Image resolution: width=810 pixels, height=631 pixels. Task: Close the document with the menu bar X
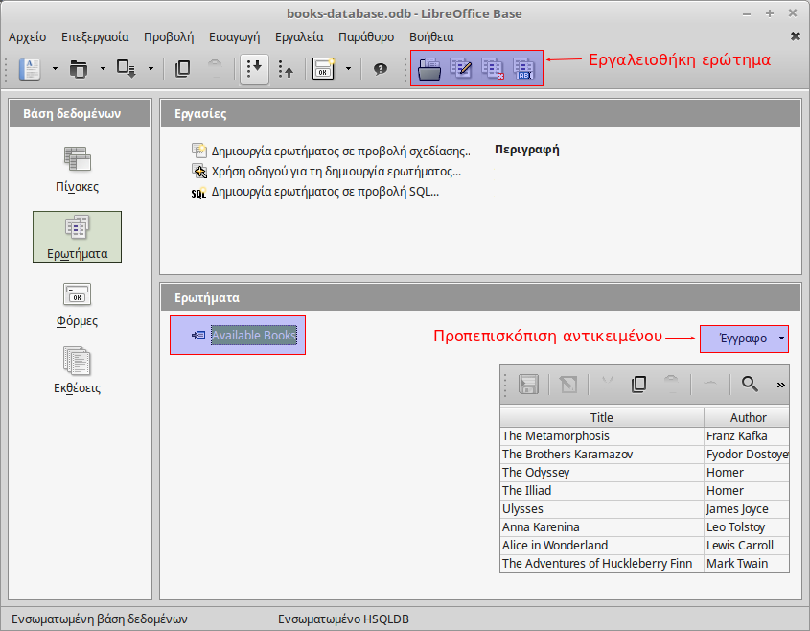[796, 36]
